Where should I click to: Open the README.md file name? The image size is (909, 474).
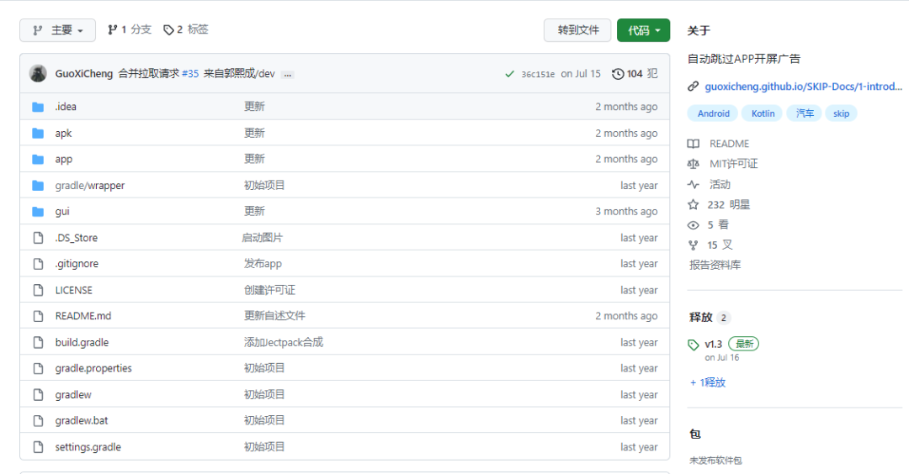82,316
